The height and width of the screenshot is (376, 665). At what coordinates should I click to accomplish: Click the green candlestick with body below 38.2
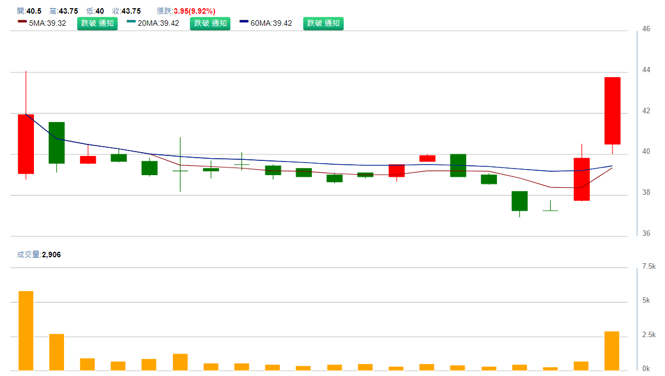pyautogui.click(x=519, y=201)
